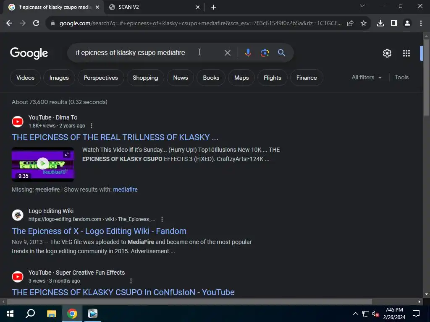The image size is (430, 322).
Task: Click the browser address bar URL
Action: 200,23
